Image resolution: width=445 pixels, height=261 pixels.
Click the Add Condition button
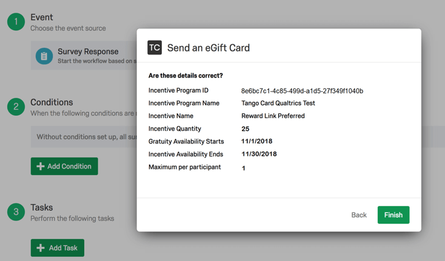(x=64, y=167)
